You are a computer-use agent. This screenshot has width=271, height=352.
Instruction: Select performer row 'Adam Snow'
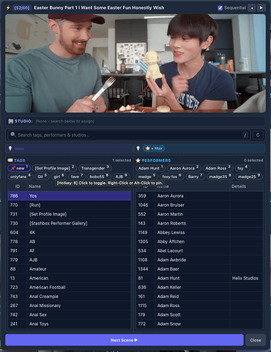pyautogui.click(x=199, y=324)
